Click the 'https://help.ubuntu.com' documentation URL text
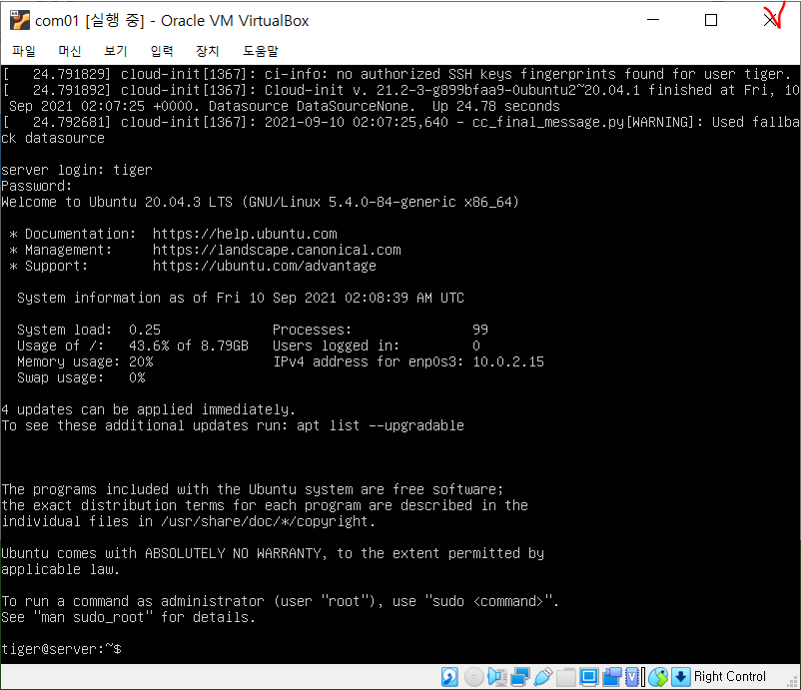This screenshot has width=801, height=690. pos(245,234)
